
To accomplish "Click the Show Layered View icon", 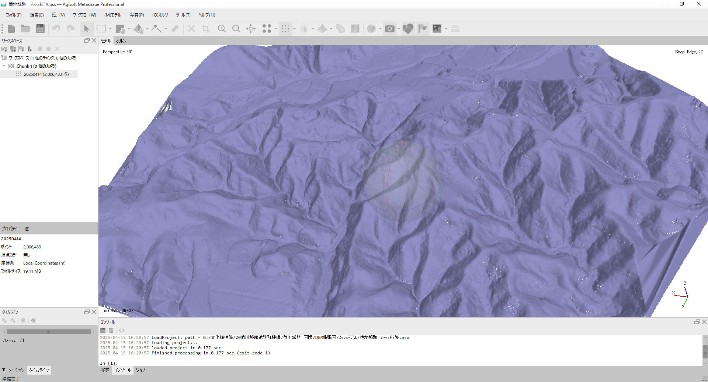I will pyautogui.click(x=455, y=29).
